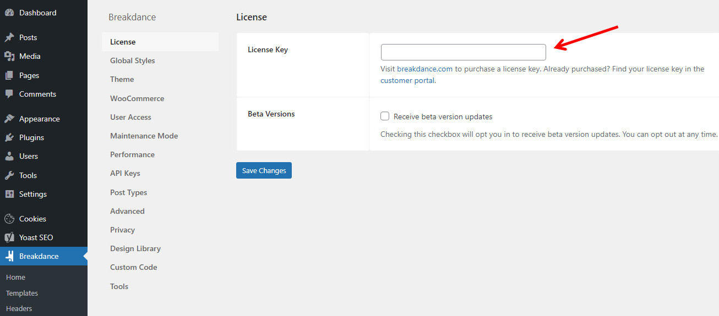Click the Pages document icon
719x316 pixels.
pos(9,75)
